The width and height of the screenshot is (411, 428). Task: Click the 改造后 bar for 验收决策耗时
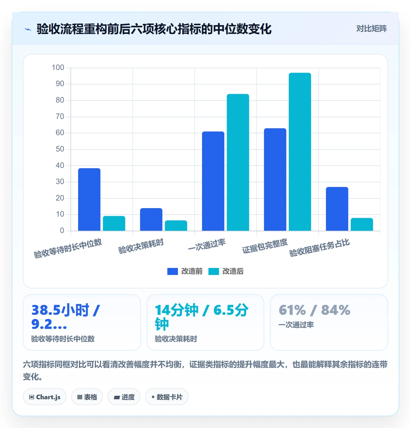point(176,226)
